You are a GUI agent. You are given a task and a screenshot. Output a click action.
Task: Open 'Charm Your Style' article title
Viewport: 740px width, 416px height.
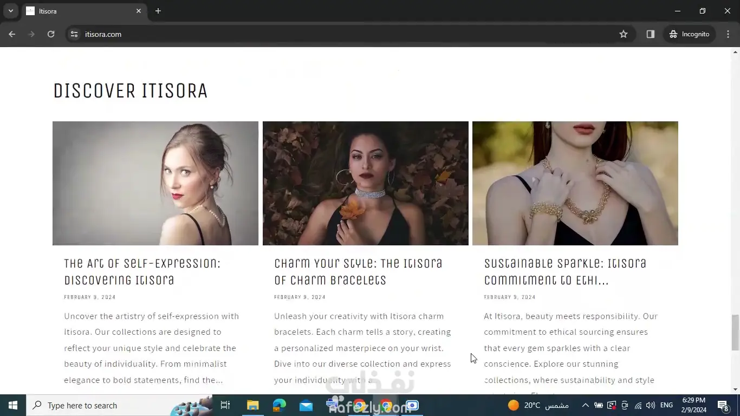(358, 271)
